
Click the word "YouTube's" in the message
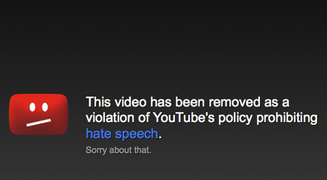[x=184, y=117]
